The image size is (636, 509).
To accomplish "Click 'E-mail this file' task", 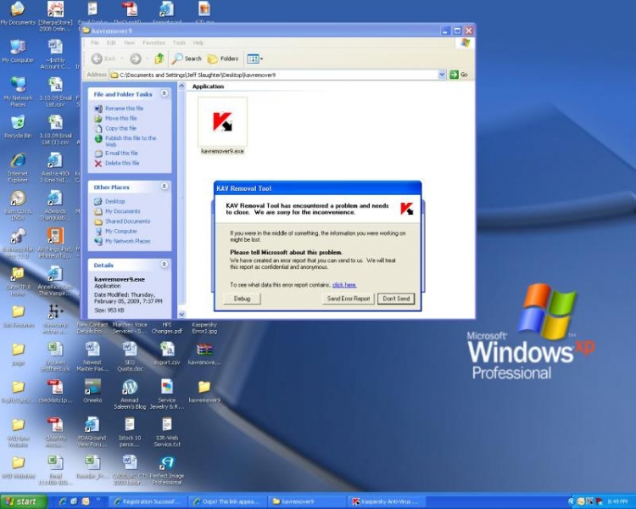I will [x=116, y=153].
